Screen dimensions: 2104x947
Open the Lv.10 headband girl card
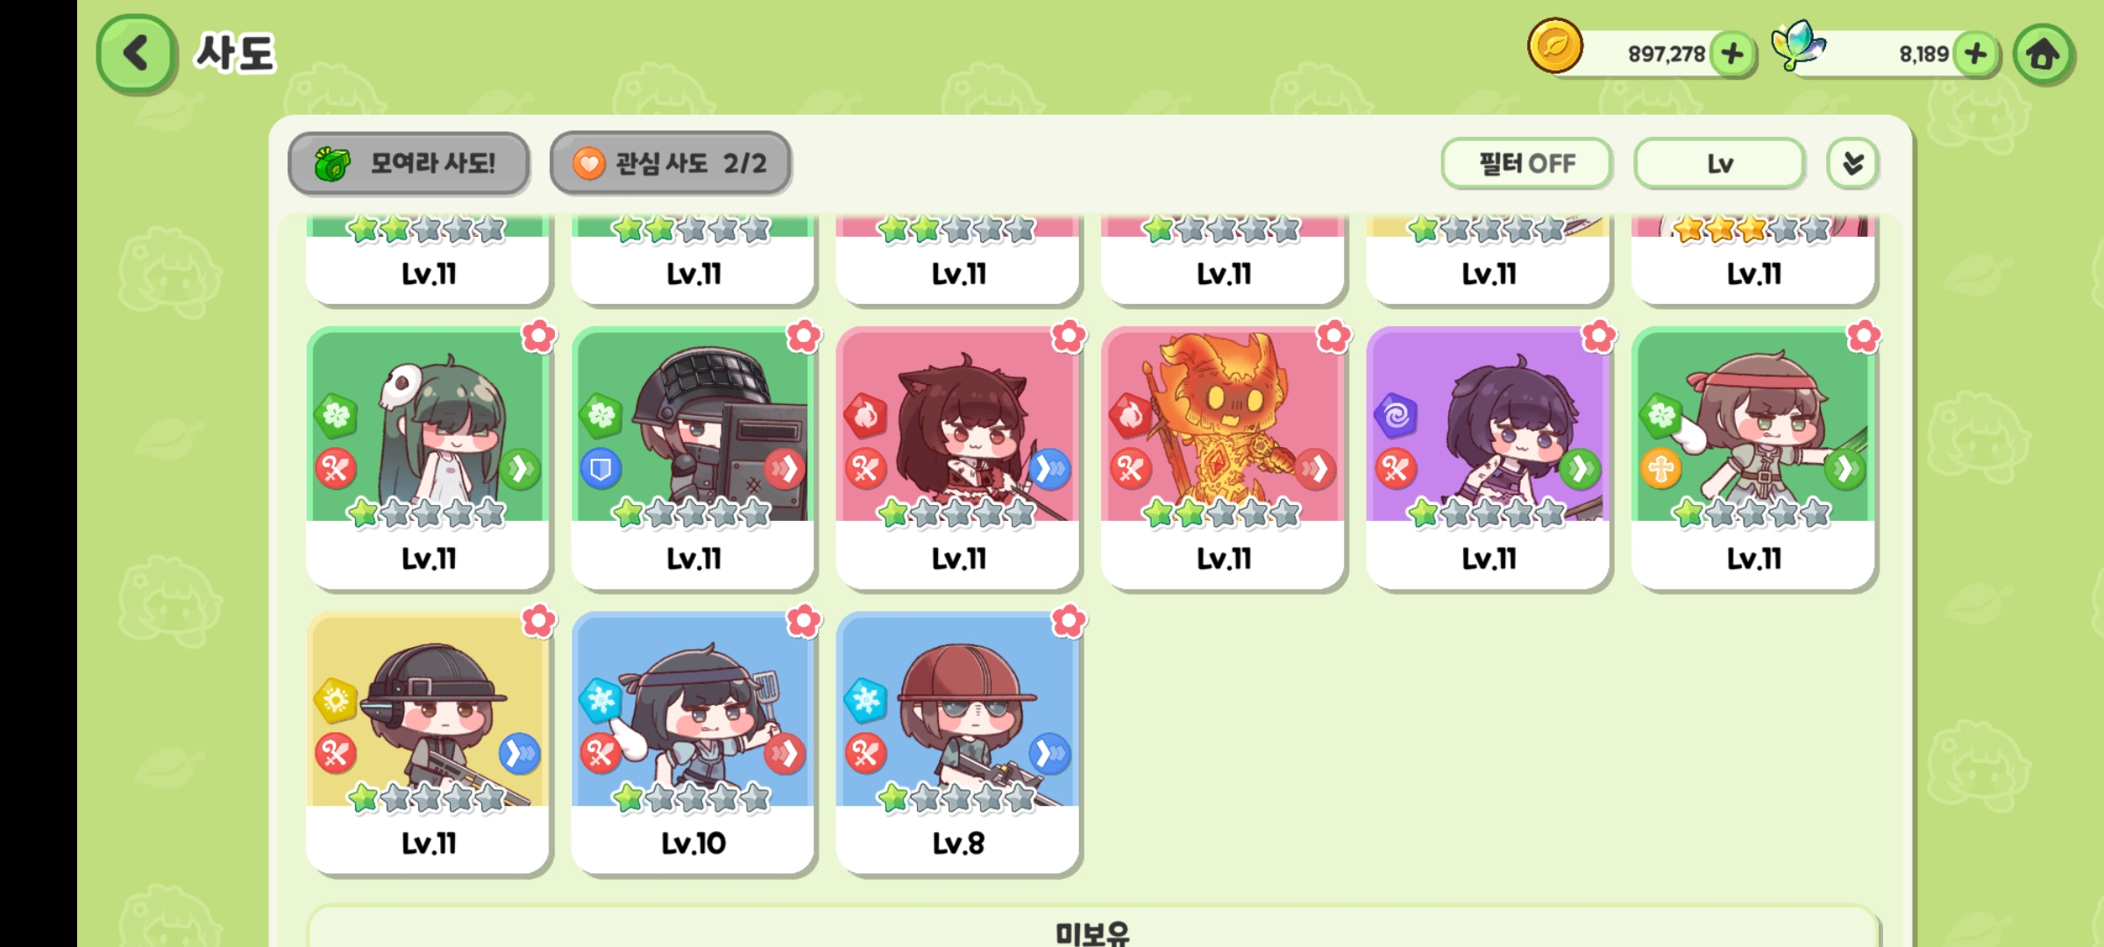[x=693, y=743]
